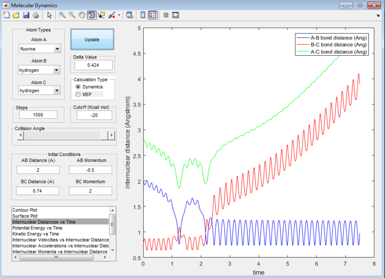The width and height of the screenshot is (385, 278).
Task: Click the Delta Value input field
Action: (x=93, y=65)
